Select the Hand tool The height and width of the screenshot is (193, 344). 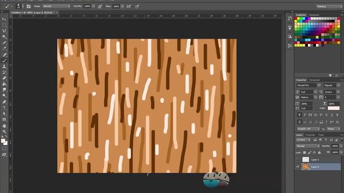point(4,126)
